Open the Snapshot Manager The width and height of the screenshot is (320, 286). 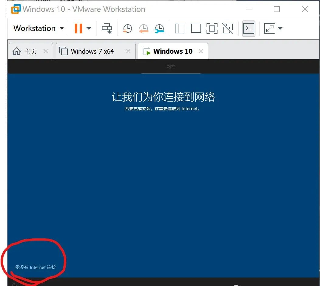tap(159, 28)
